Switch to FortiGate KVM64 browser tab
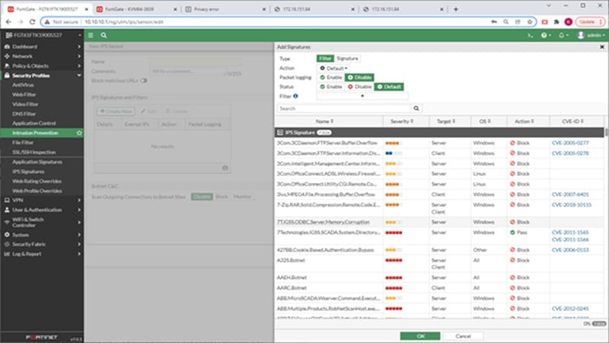 [136, 9]
